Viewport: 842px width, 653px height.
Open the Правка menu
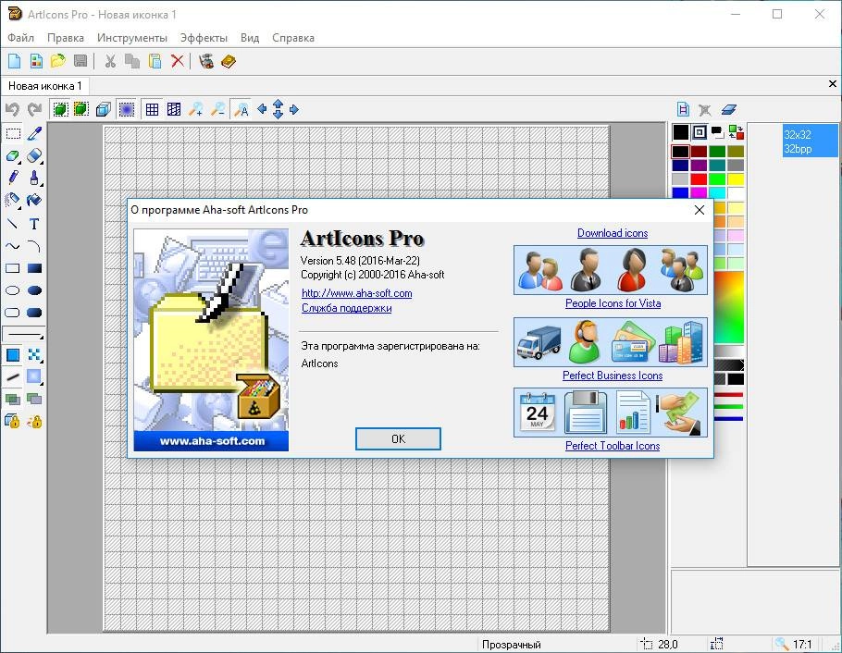pyautogui.click(x=66, y=38)
